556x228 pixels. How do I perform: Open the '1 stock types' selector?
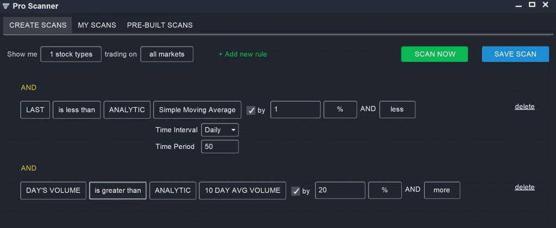tap(71, 54)
